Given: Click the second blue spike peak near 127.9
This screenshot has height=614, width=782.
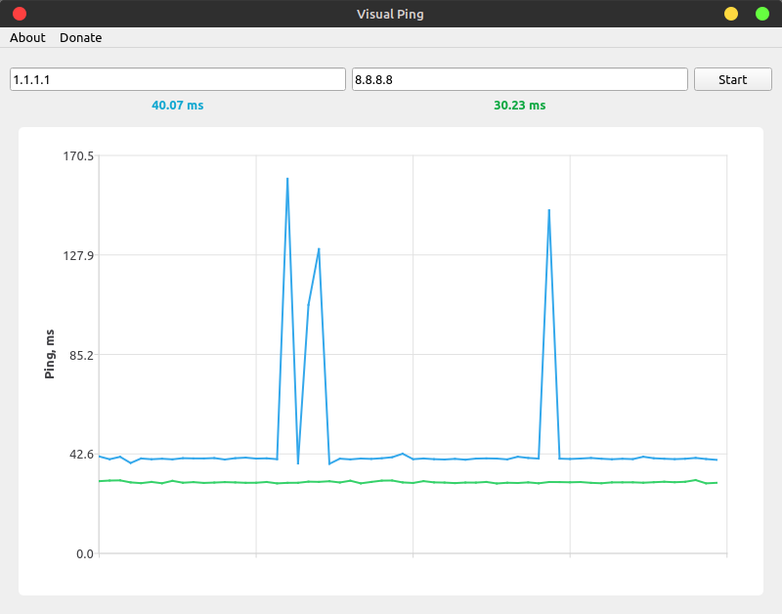Looking at the screenshot, I should [x=319, y=249].
